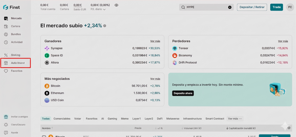Filter by Layer2 category
Screen dimensions: 296x137
pos(149,119)
